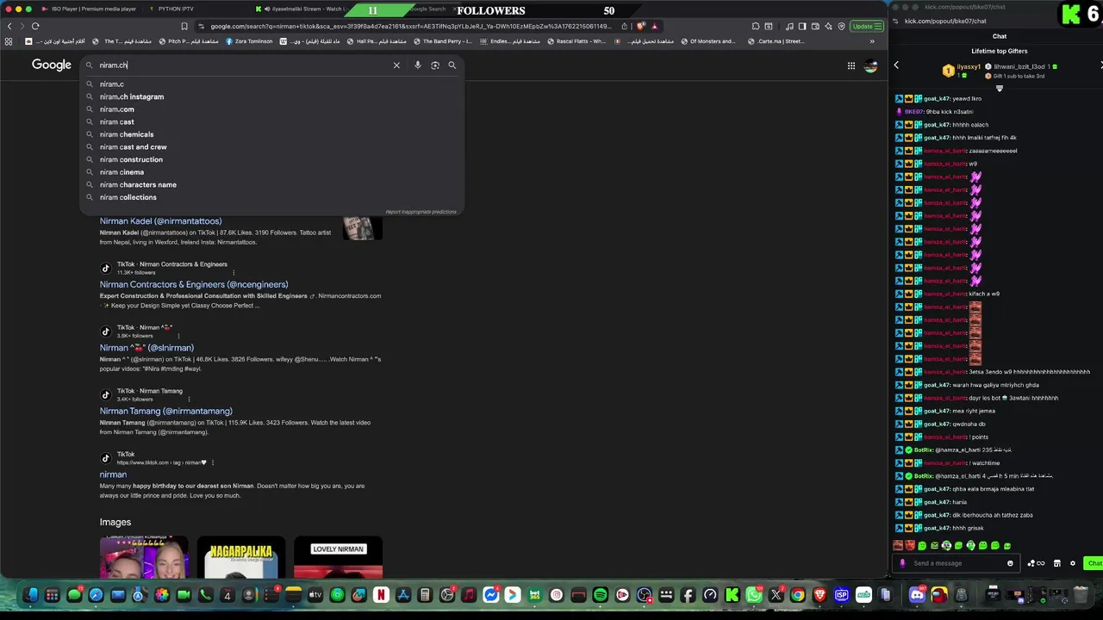Open options menu for Nirman Contractors result
The image size is (1103, 620).
pos(234,273)
